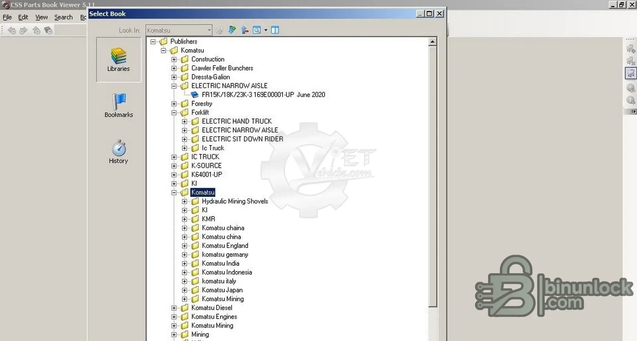Viewport: 637px width, 341px height.
Task: Open the View menu
Action: [41, 17]
